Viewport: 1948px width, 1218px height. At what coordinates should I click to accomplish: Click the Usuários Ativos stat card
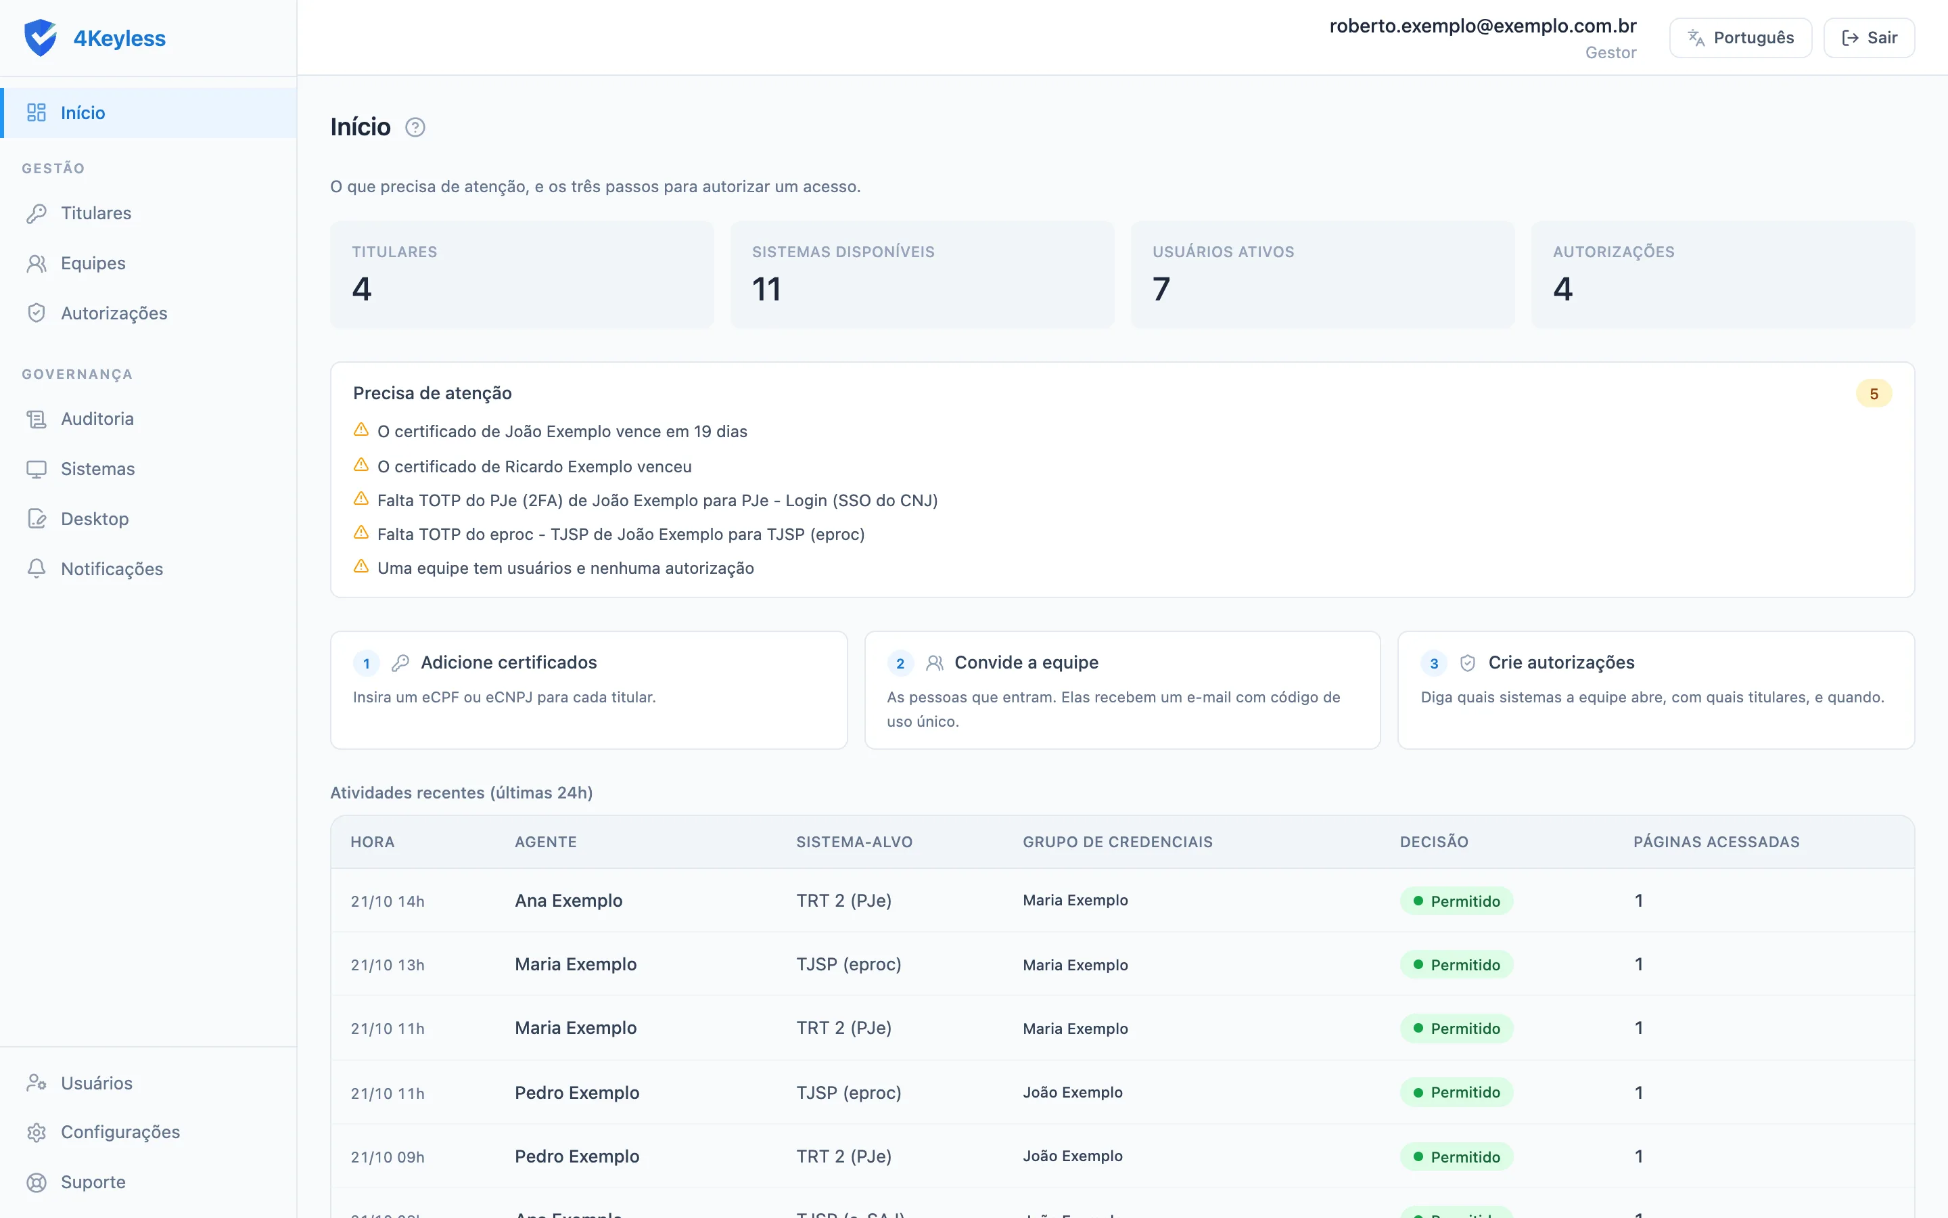pos(1322,275)
